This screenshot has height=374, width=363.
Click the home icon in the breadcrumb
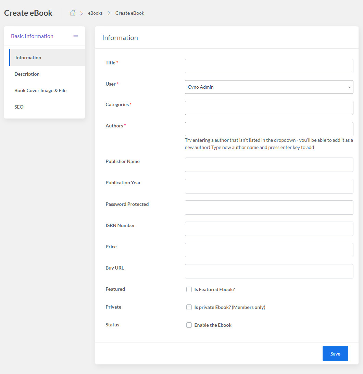coord(73,13)
